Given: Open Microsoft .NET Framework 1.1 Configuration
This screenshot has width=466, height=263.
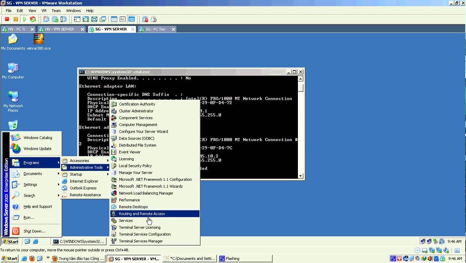Looking at the screenshot, I should [155, 179].
